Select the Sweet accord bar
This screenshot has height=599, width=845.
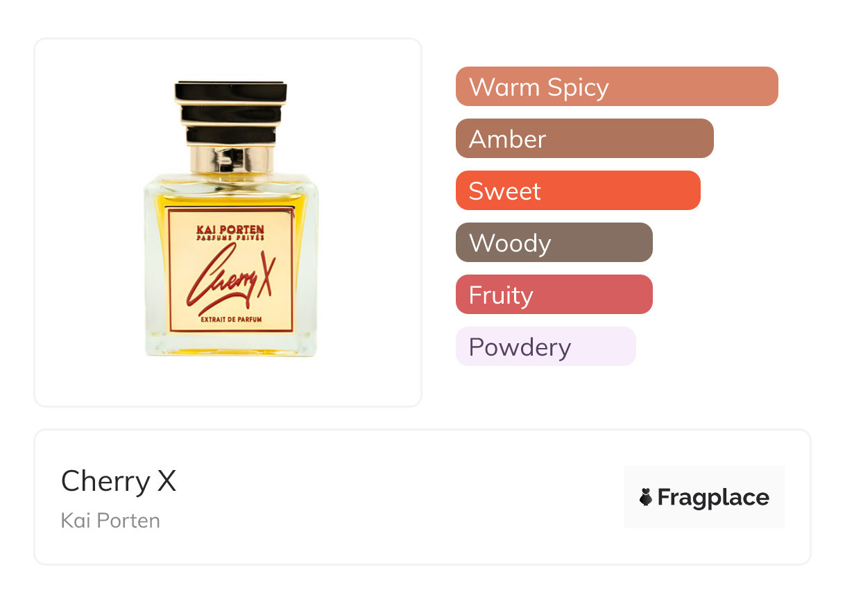(578, 191)
